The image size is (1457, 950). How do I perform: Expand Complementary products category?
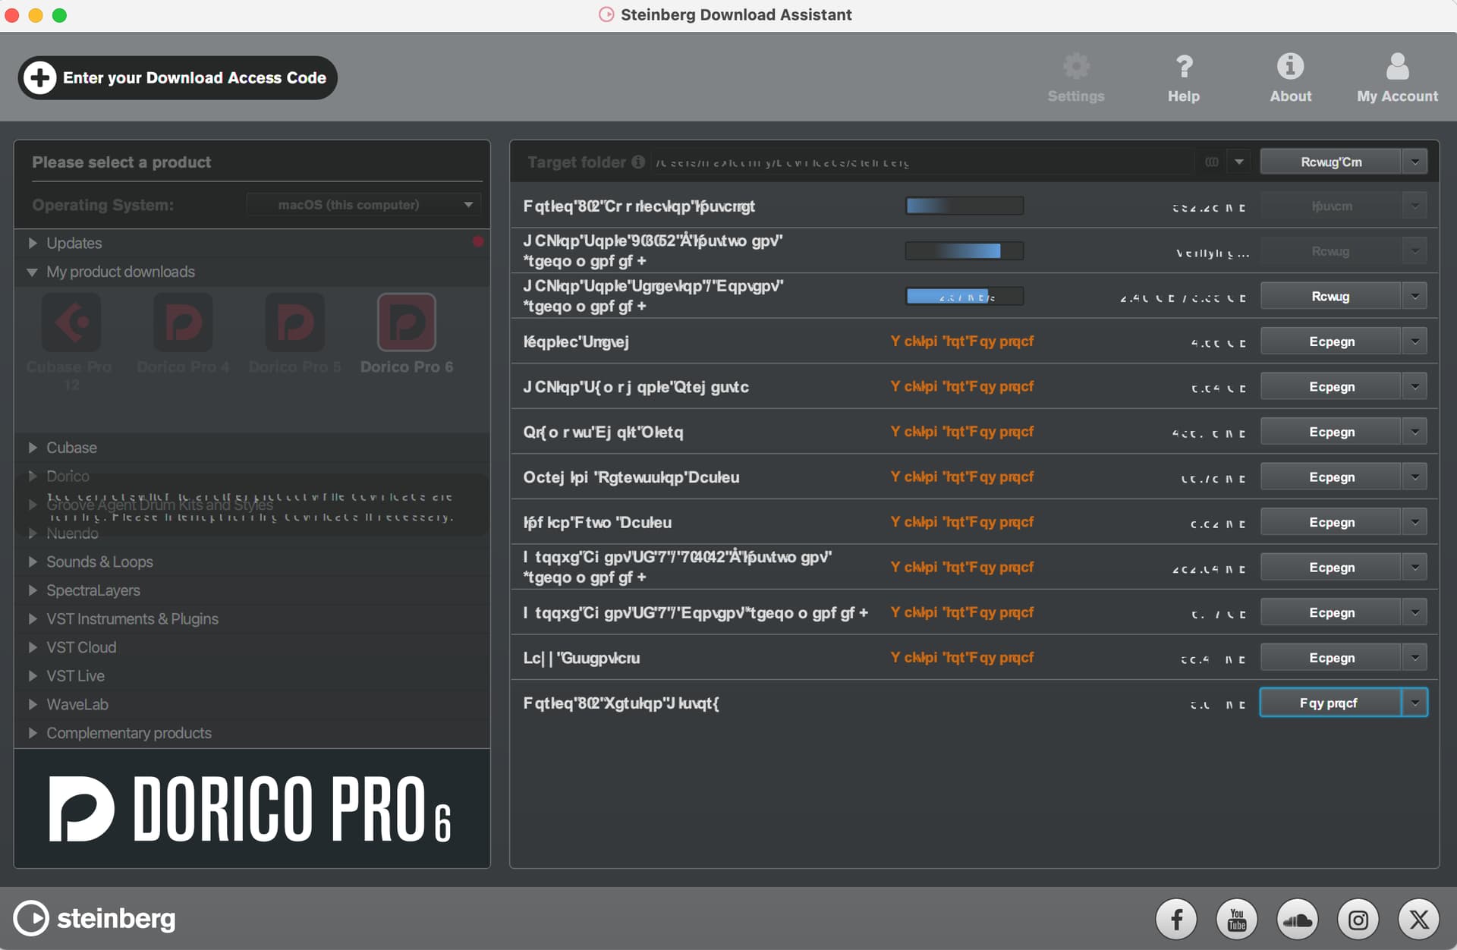tap(33, 733)
